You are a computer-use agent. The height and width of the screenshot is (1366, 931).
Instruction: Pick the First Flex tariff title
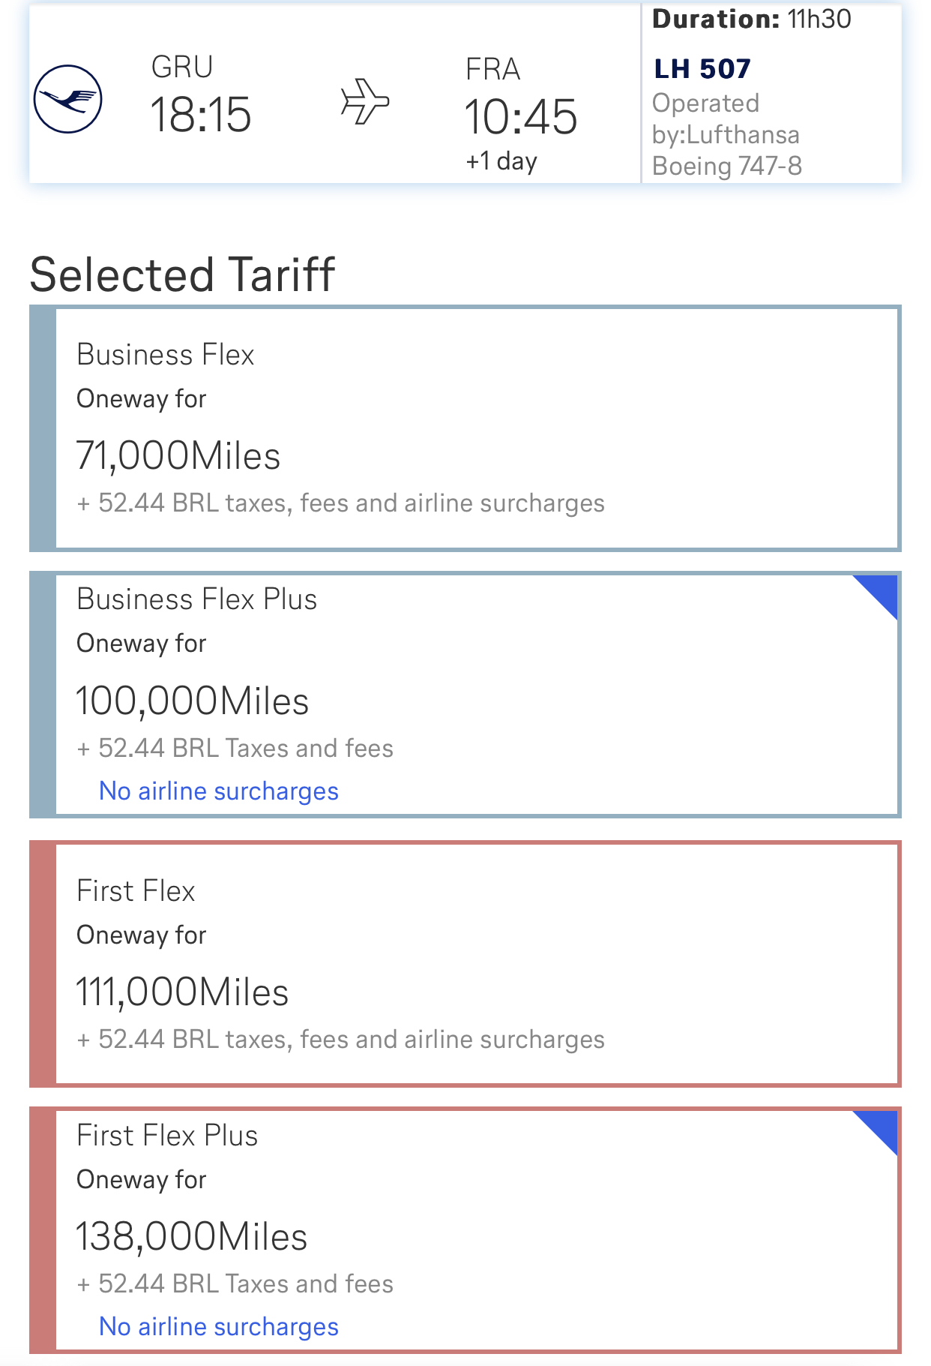click(x=136, y=891)
